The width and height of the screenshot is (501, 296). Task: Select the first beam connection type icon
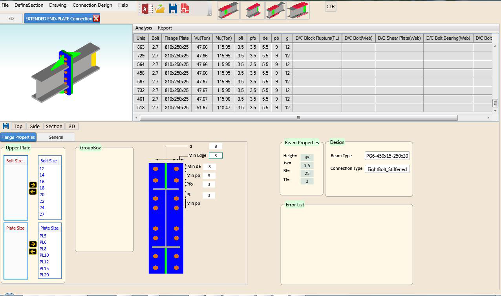coord(228,10)
